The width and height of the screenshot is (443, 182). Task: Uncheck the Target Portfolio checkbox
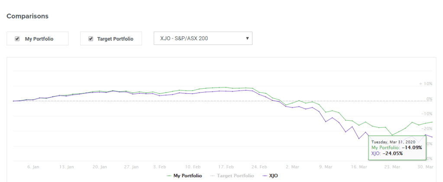(x=91, y=38)
